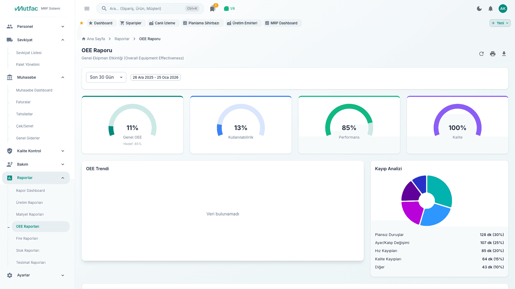Viewport: 515px width, 289px height.
Task: Click the Bakım maintenance icon
Action: pos(10,164)
